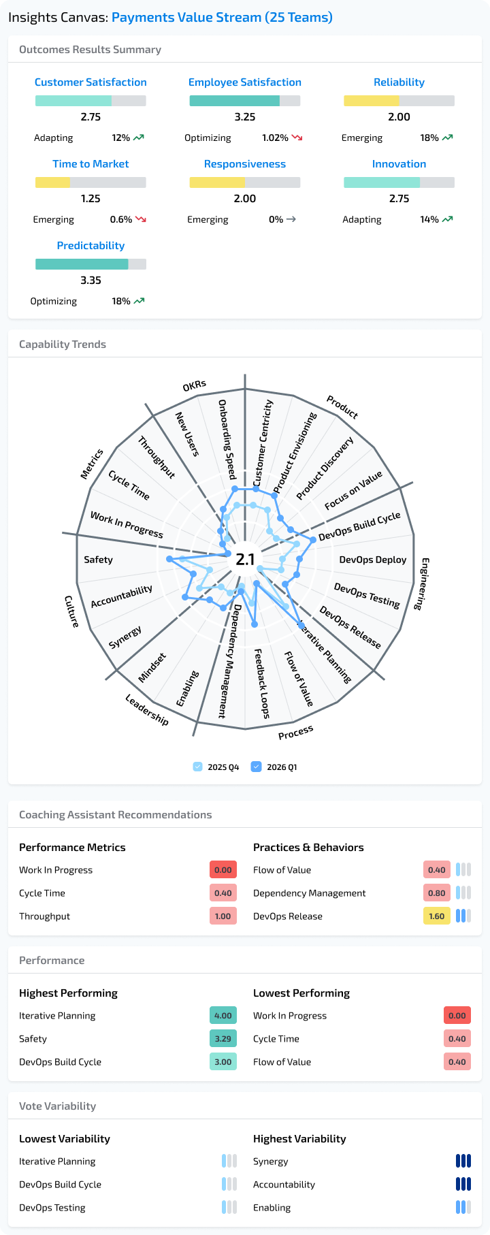The image size is (490, 1235).
Task: Collapse the Outcomes Results Summary section
Action: [x=91, y=49]
